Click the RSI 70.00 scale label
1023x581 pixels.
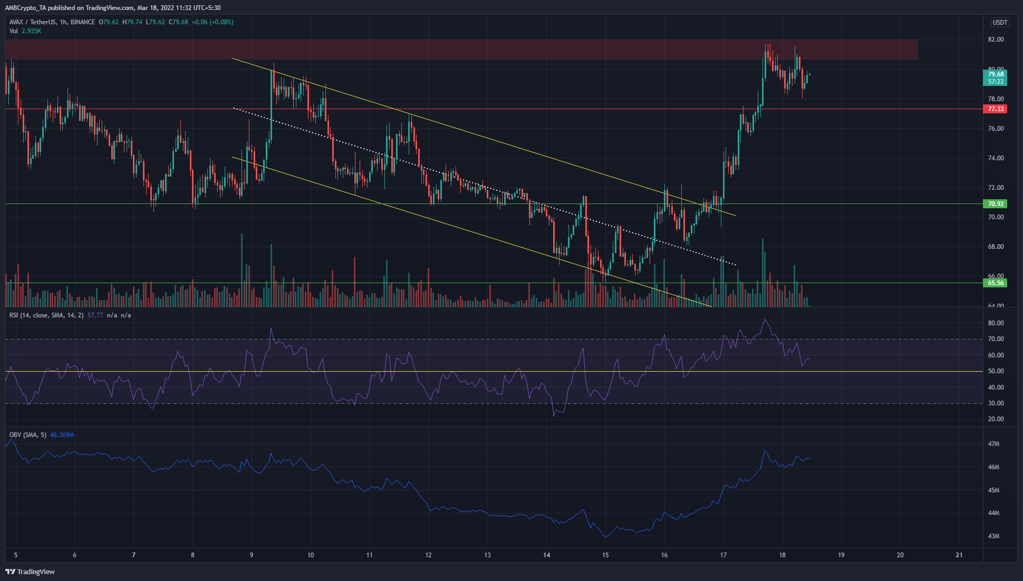coord(995,339)
